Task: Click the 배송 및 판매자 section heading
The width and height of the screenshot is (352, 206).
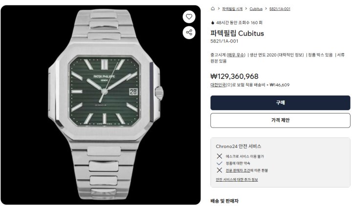Action: 224,201
